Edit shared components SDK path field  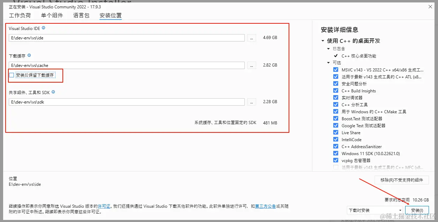(x=127, y=102)
